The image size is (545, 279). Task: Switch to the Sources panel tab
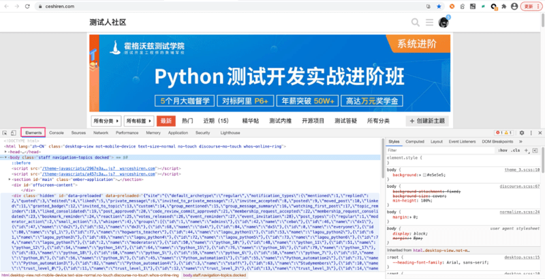point(78,133)
